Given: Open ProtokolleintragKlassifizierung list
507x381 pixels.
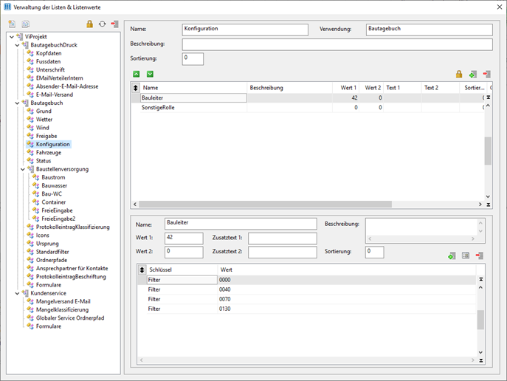Looking at the screenshot, I should tap(73, 227).
